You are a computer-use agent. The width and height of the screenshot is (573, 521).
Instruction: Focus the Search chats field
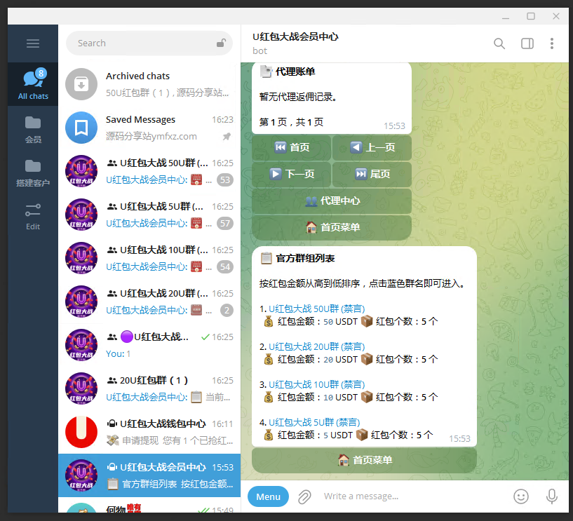(x=149, y=43)
